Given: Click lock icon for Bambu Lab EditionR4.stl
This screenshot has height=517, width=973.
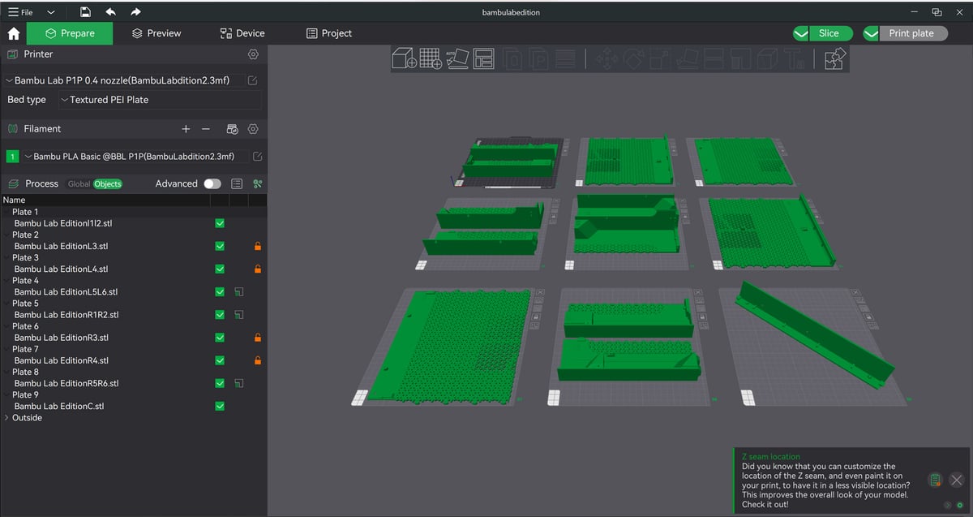Looking at the screenshot, I should point(258,360).
